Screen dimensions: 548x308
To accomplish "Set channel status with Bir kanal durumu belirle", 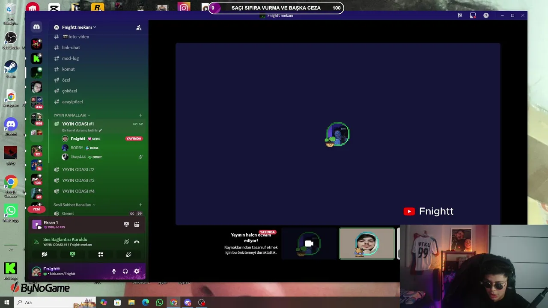I will [82, 130].
